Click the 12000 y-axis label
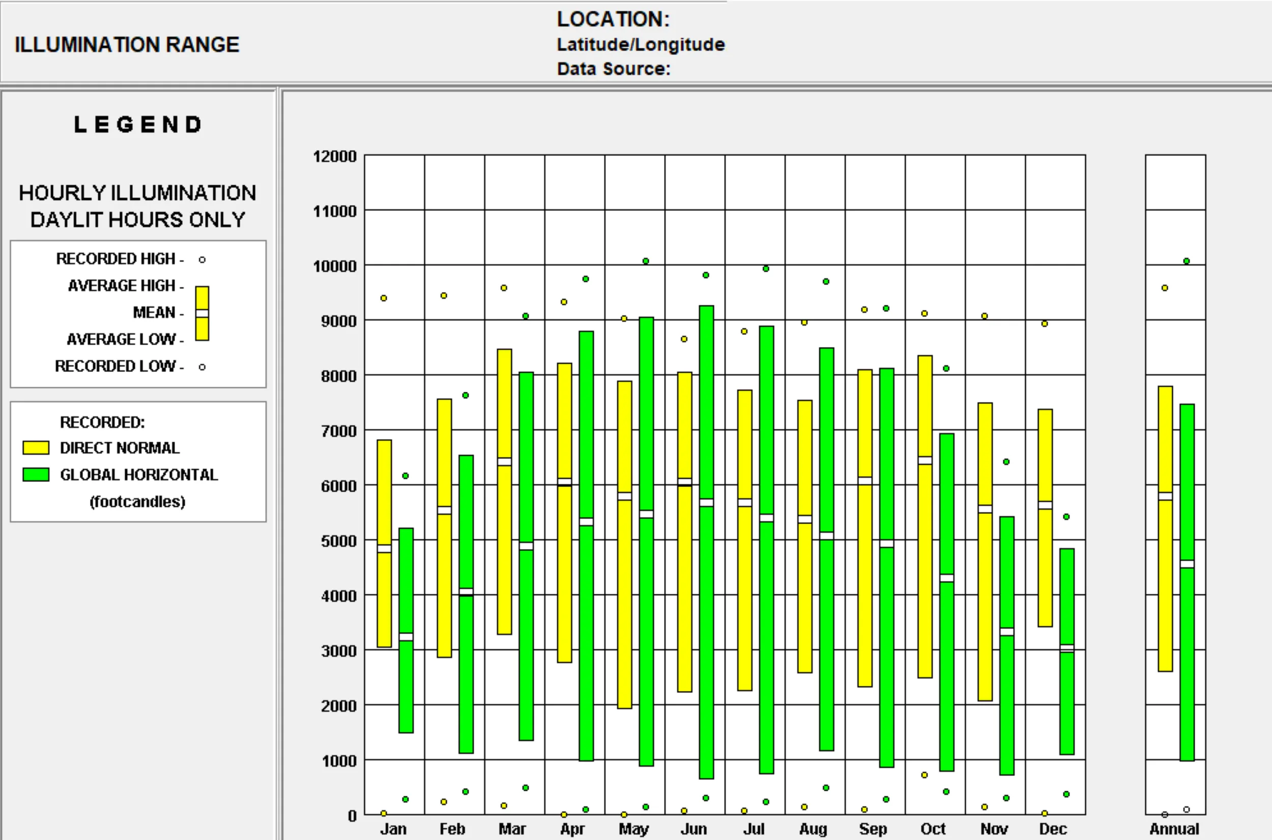Viewport: 1272px width, 840px height. [x=335, y=156]
